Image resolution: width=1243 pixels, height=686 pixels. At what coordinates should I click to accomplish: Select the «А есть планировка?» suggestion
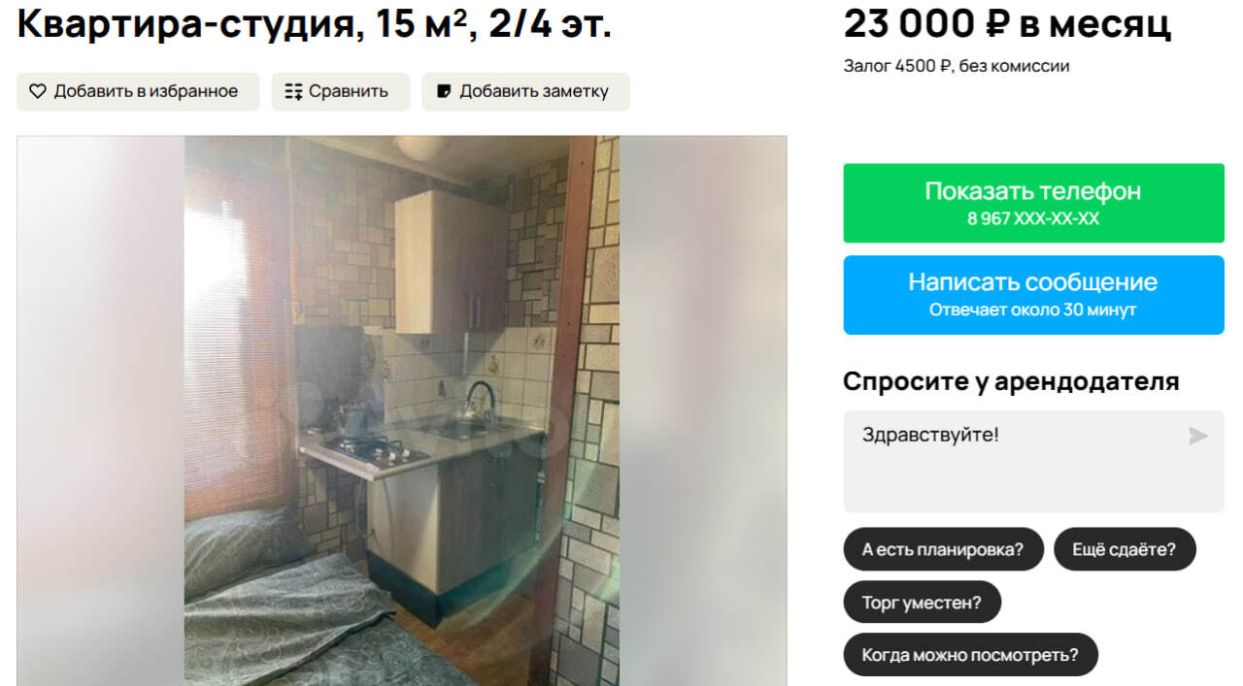pos(943,549)
